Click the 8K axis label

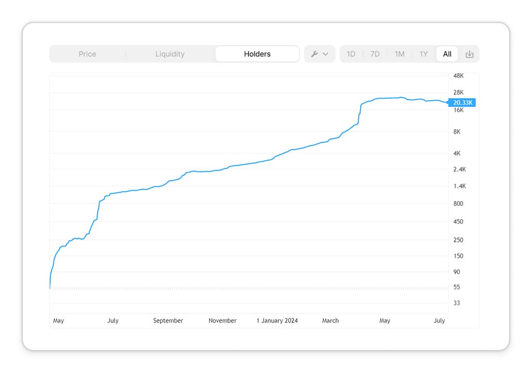(x=457, y=131)
